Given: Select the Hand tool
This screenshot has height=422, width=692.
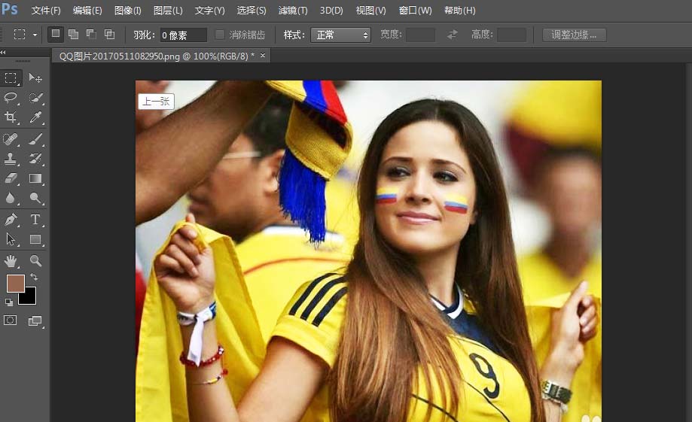Looking at the screenshot, I should [11, 261].
